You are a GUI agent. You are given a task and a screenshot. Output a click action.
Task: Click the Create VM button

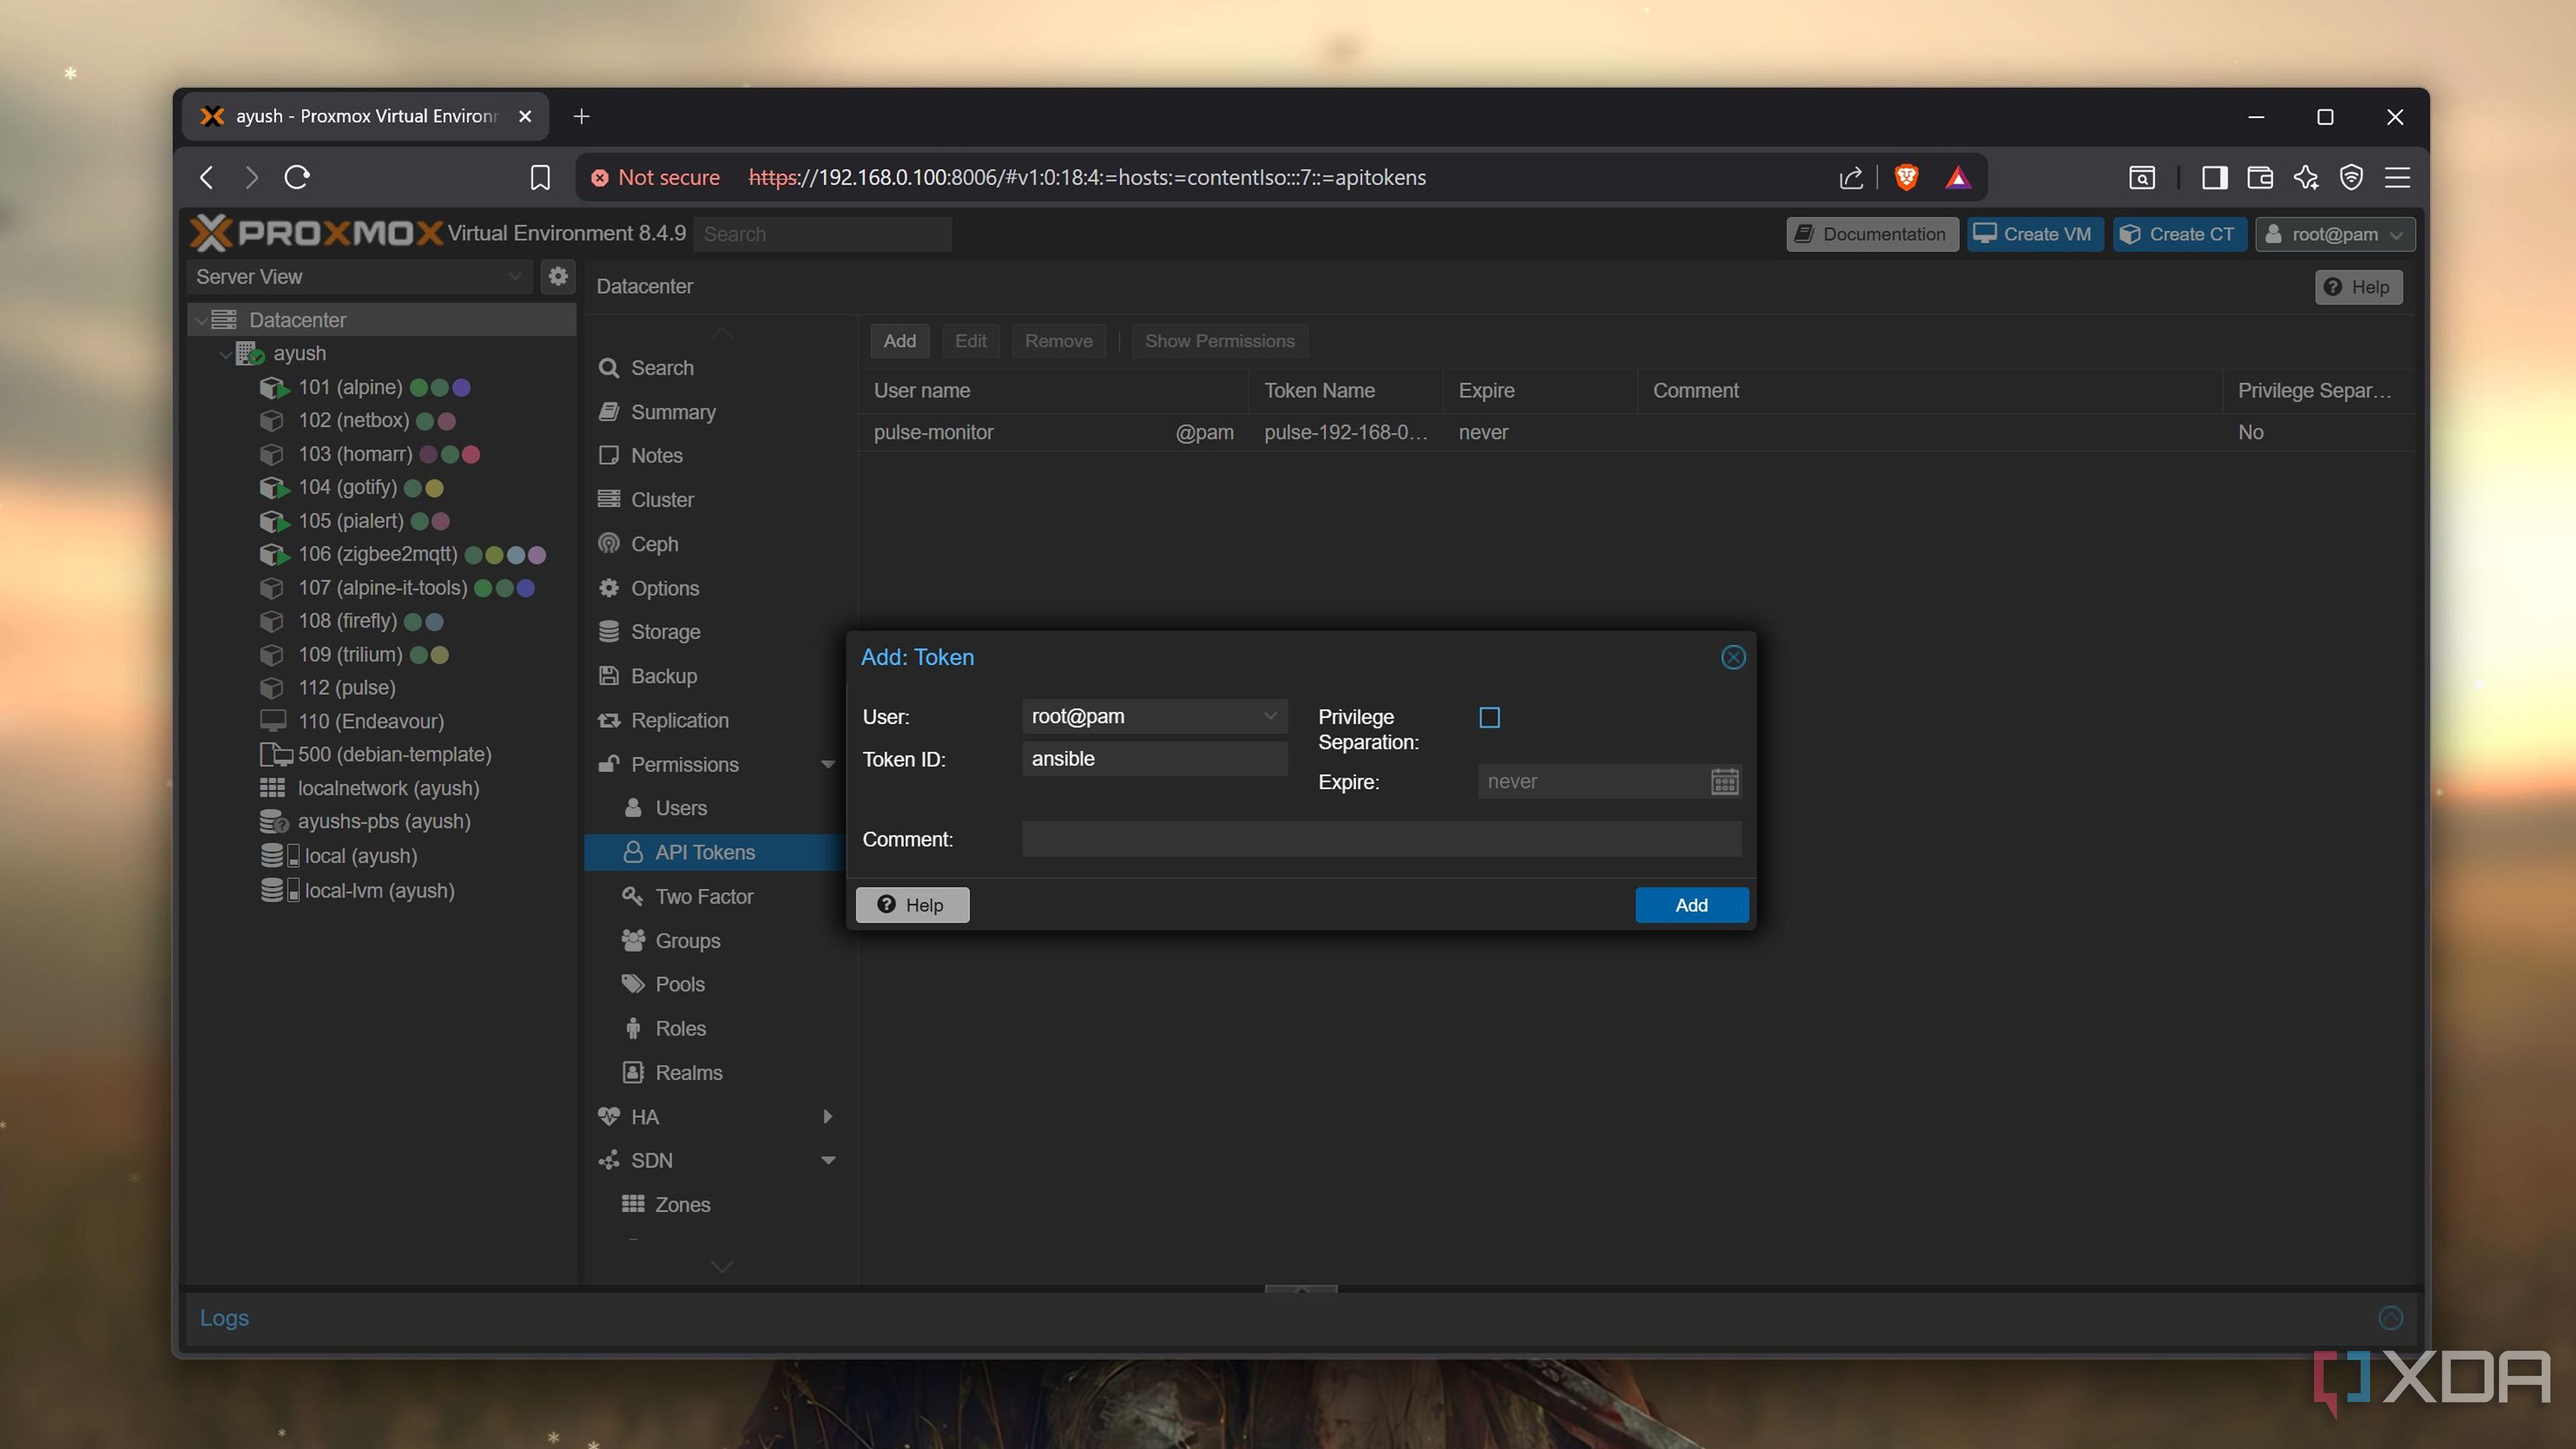click(2035, 234)
